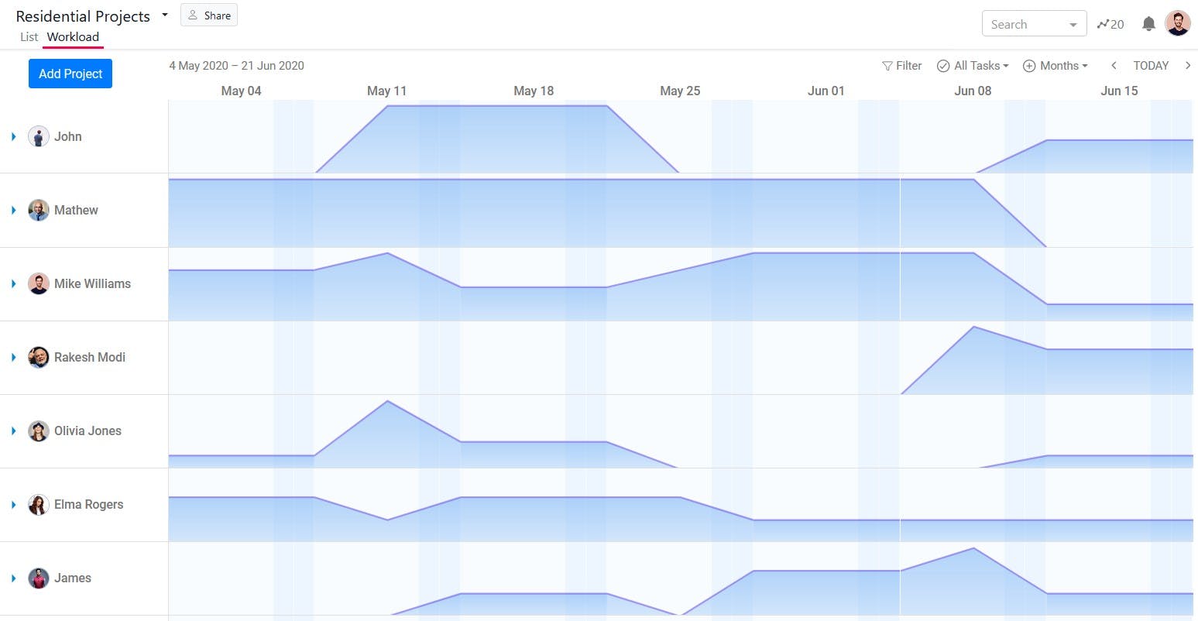1198x621 pixels.
Task: Open the Residential Projects dropdown
Action: click(x=164, y=14)
